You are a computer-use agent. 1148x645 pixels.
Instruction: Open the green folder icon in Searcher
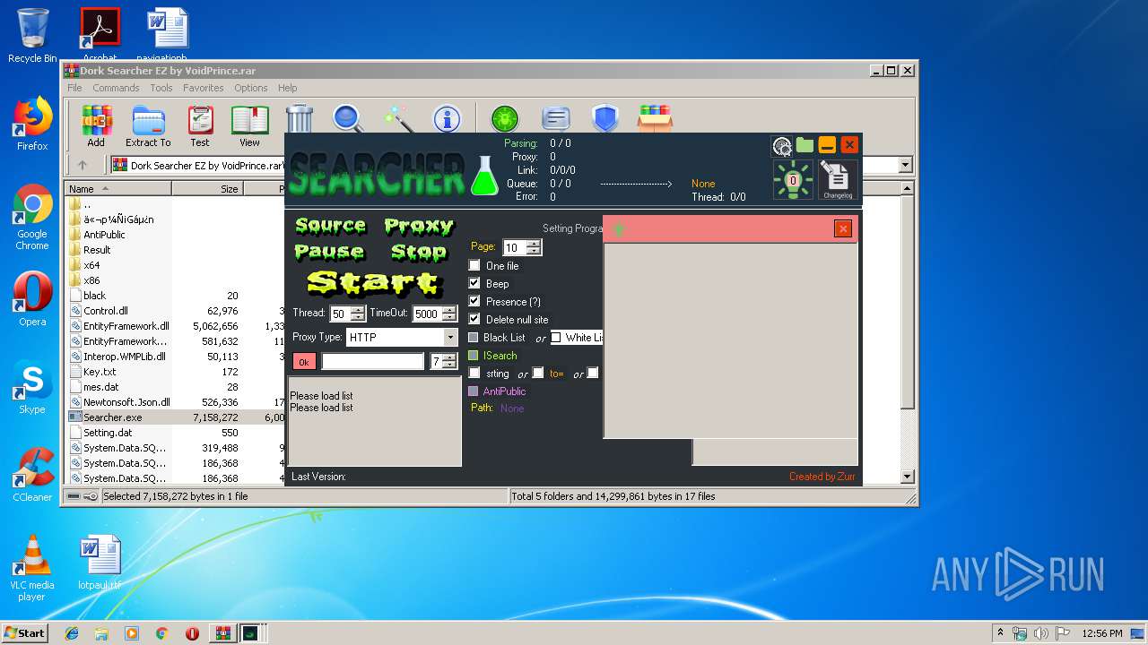[804, 145]
